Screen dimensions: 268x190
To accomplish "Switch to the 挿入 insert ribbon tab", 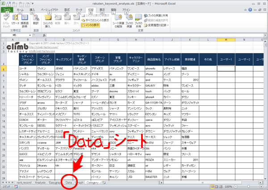I will pos(32,10).
